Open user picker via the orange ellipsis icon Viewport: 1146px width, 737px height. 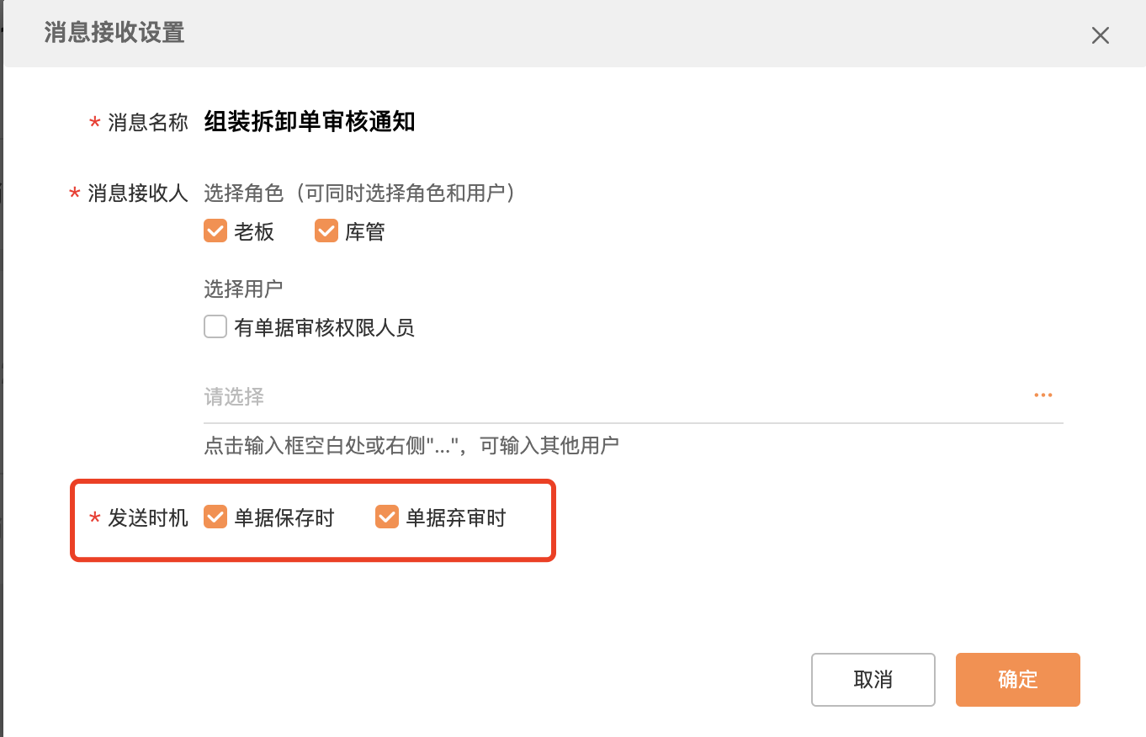(x=1043, y=395)
